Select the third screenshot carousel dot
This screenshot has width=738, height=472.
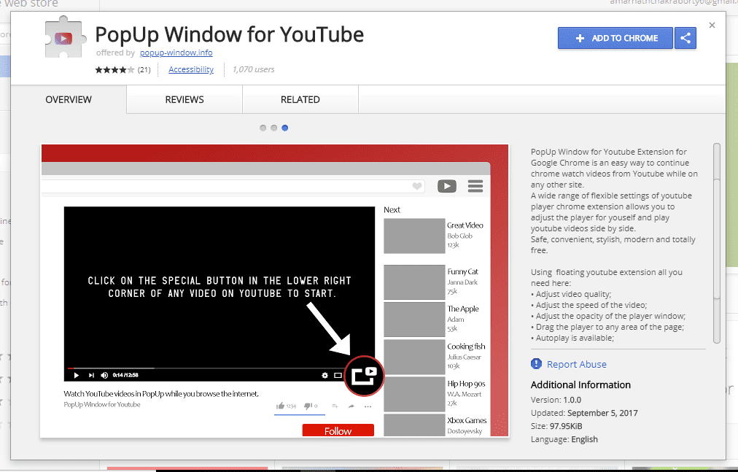coord(284,128)
